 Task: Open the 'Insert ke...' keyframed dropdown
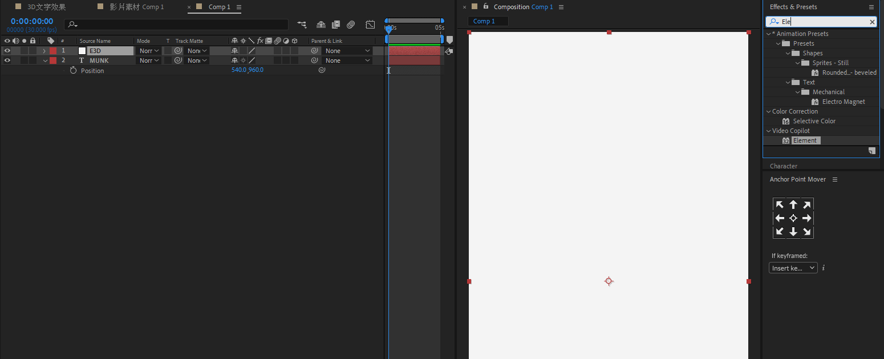[793, 268]
